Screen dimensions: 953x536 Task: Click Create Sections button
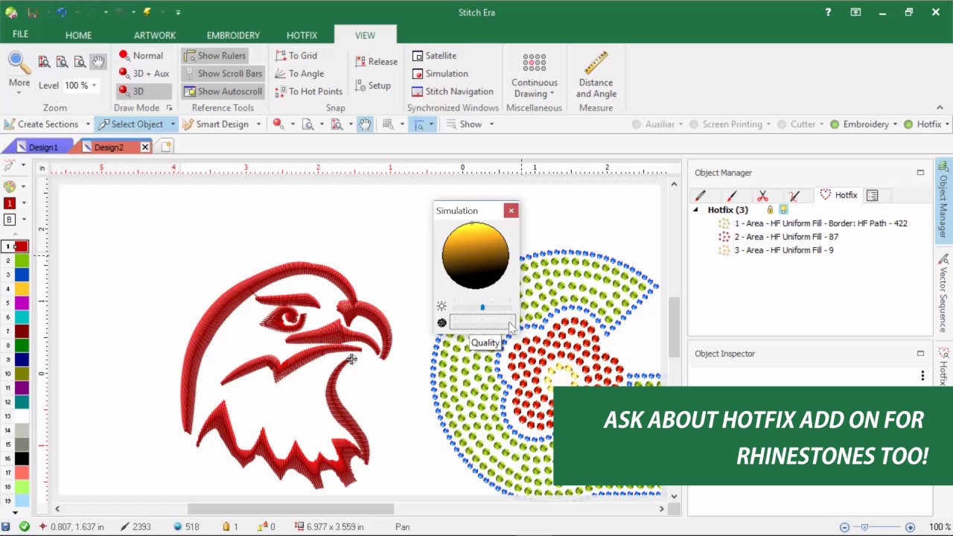[41, 124]
